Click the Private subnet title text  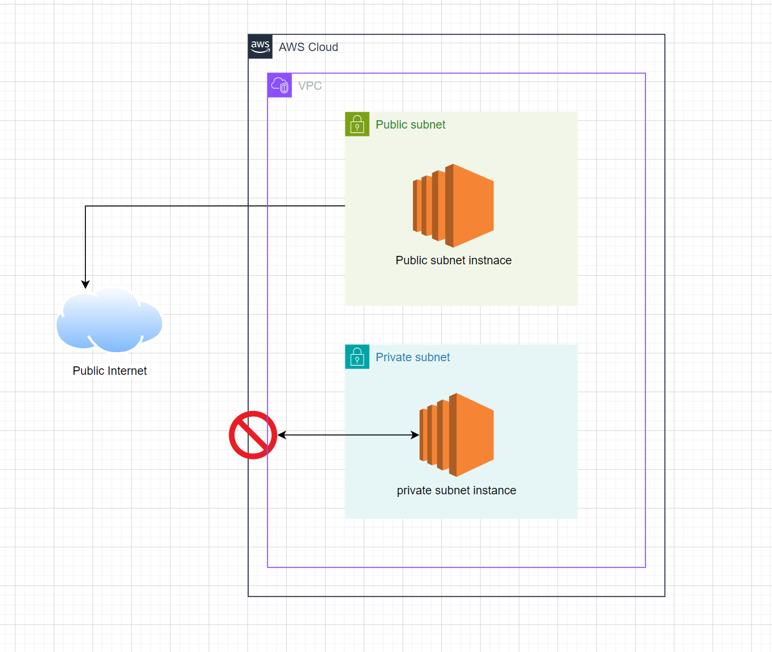pyautogui.click(x=412, y=357)
